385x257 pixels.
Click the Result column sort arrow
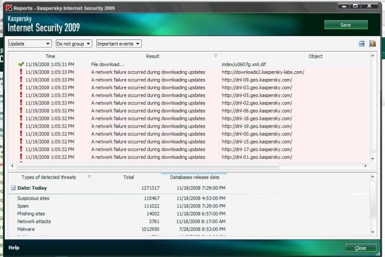click(x=216, y=56)
